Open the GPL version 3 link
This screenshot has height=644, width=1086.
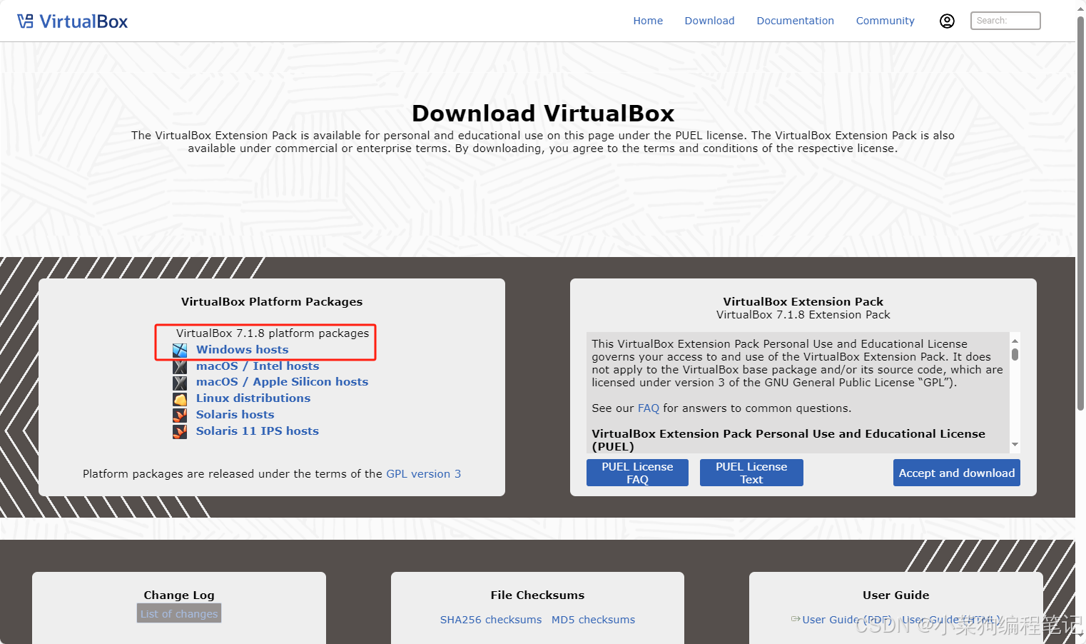pos(423,473)
